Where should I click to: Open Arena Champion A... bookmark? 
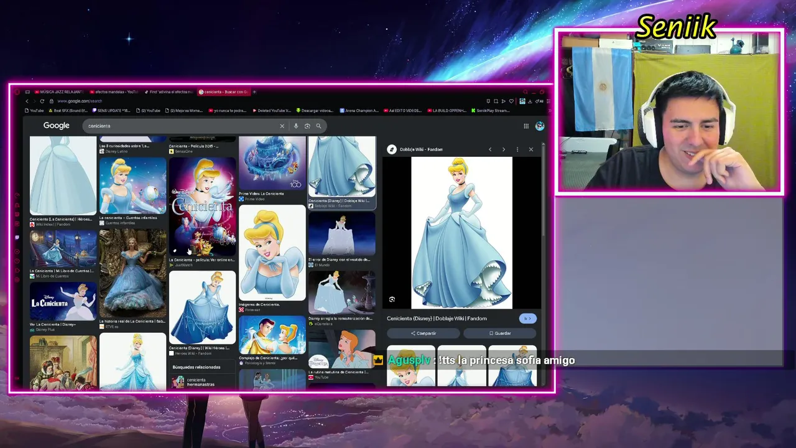(359, 111)
